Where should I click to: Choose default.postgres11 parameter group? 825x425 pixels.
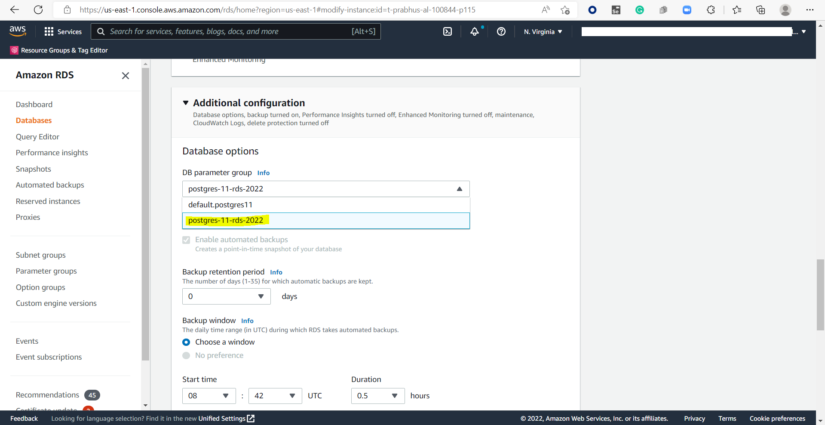326,205
